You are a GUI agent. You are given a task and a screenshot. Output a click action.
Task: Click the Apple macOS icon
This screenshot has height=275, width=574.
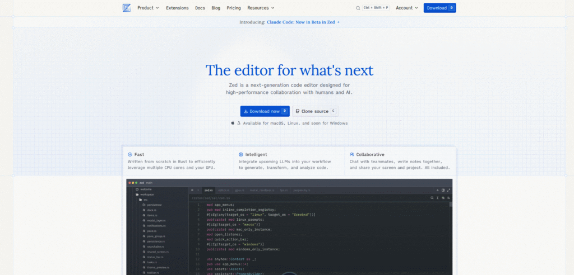tap(233, 123)
